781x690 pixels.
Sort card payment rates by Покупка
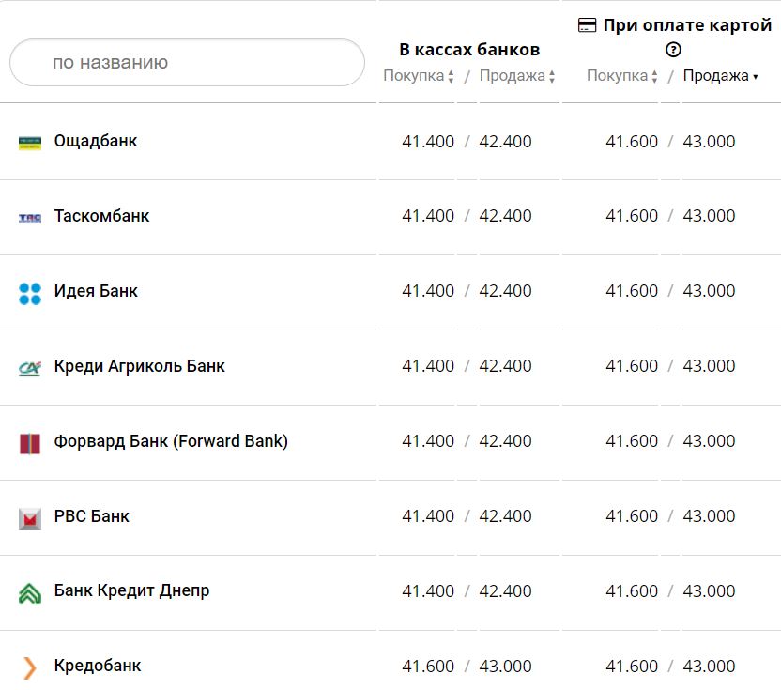coord(622,76)
